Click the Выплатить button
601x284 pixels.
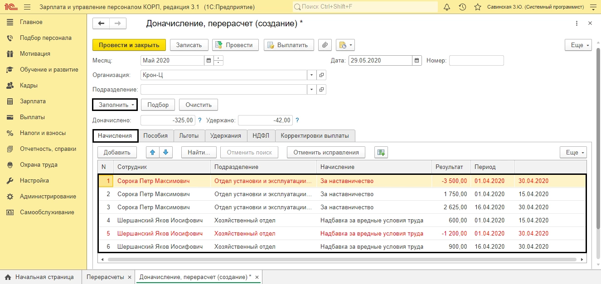coord(289,45)
